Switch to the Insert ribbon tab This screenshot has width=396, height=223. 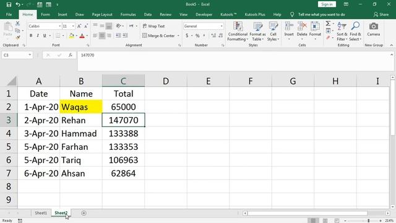tap(62, 14)
